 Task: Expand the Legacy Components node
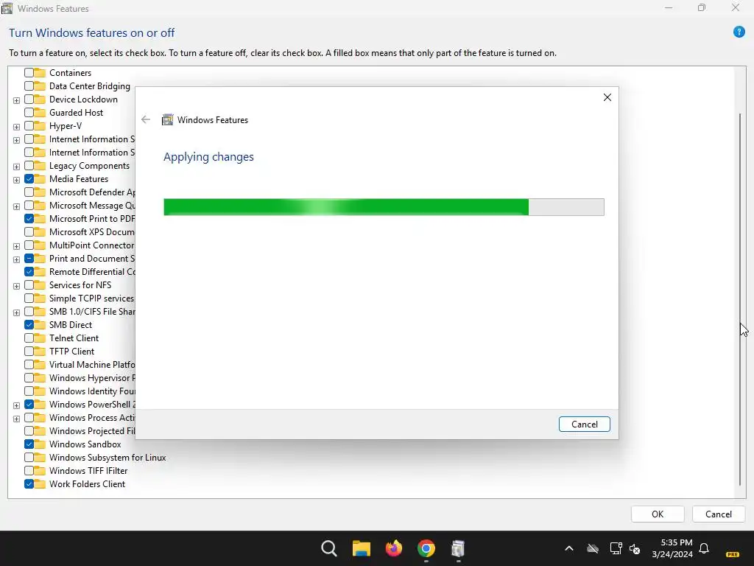coord(16,167)
